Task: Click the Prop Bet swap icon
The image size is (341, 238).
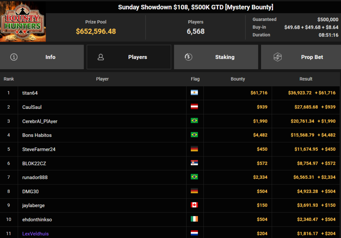Action: click(x=277, y=57)
